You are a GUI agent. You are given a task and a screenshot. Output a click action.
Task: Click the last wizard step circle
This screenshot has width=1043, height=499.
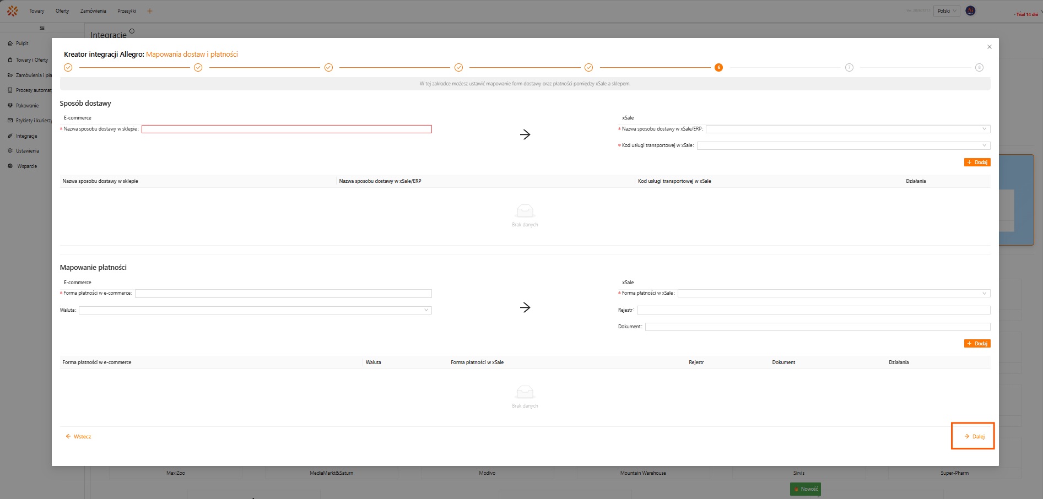point(979,68)
